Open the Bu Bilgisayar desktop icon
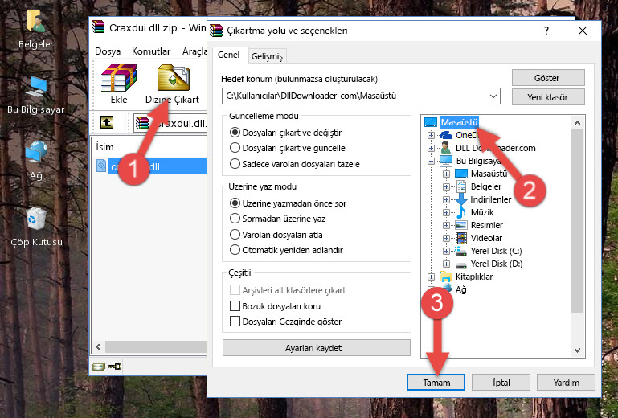This screenshot has width=618, height=418. pyautogui.click(x=35, y=95)
